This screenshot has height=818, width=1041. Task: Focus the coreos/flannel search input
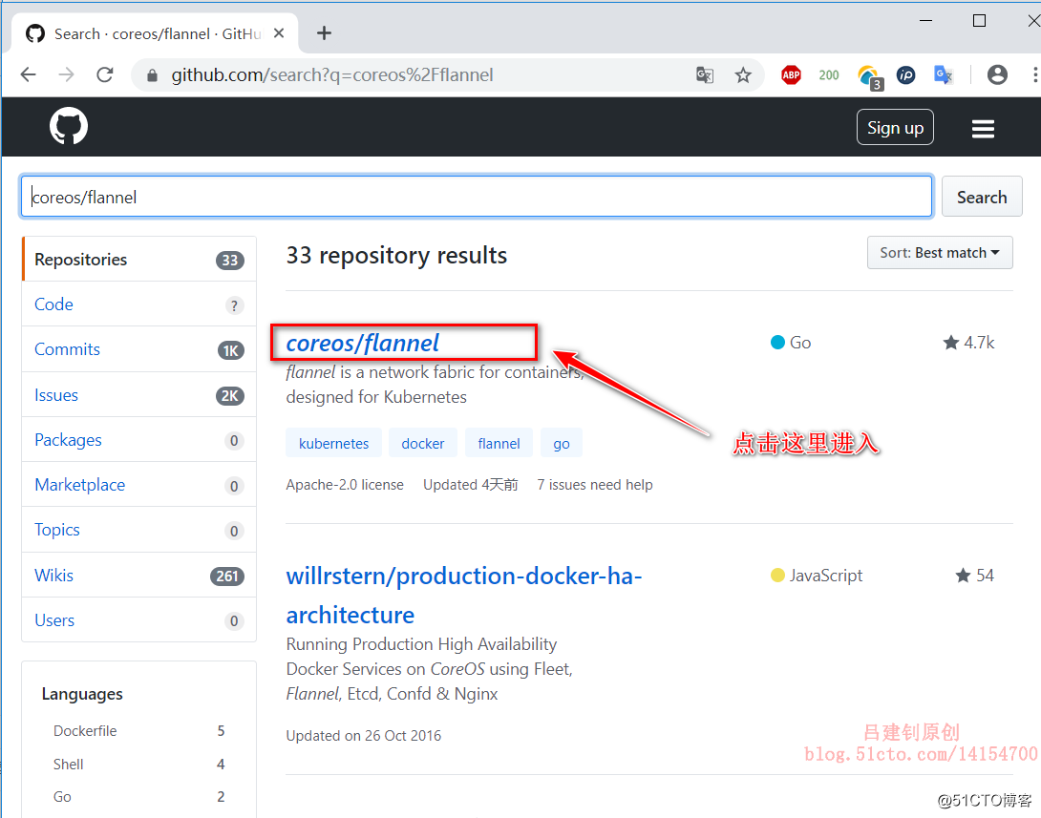pos(477,197)
